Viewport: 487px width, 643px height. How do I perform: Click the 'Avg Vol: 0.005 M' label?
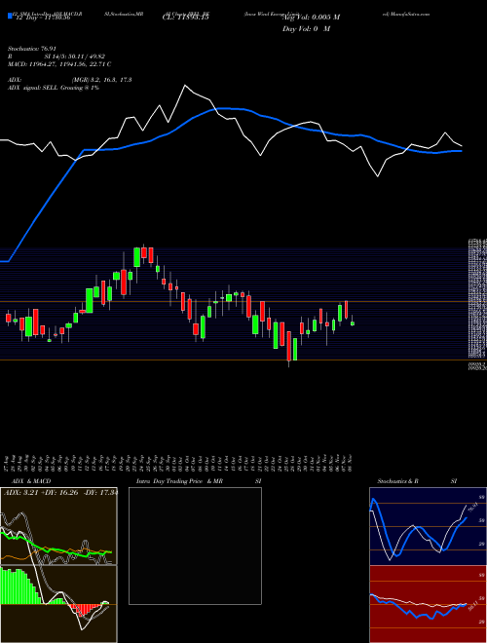311,18
